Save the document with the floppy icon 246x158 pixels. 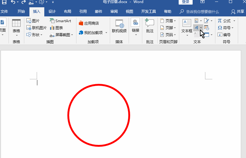tap(4, 2)
